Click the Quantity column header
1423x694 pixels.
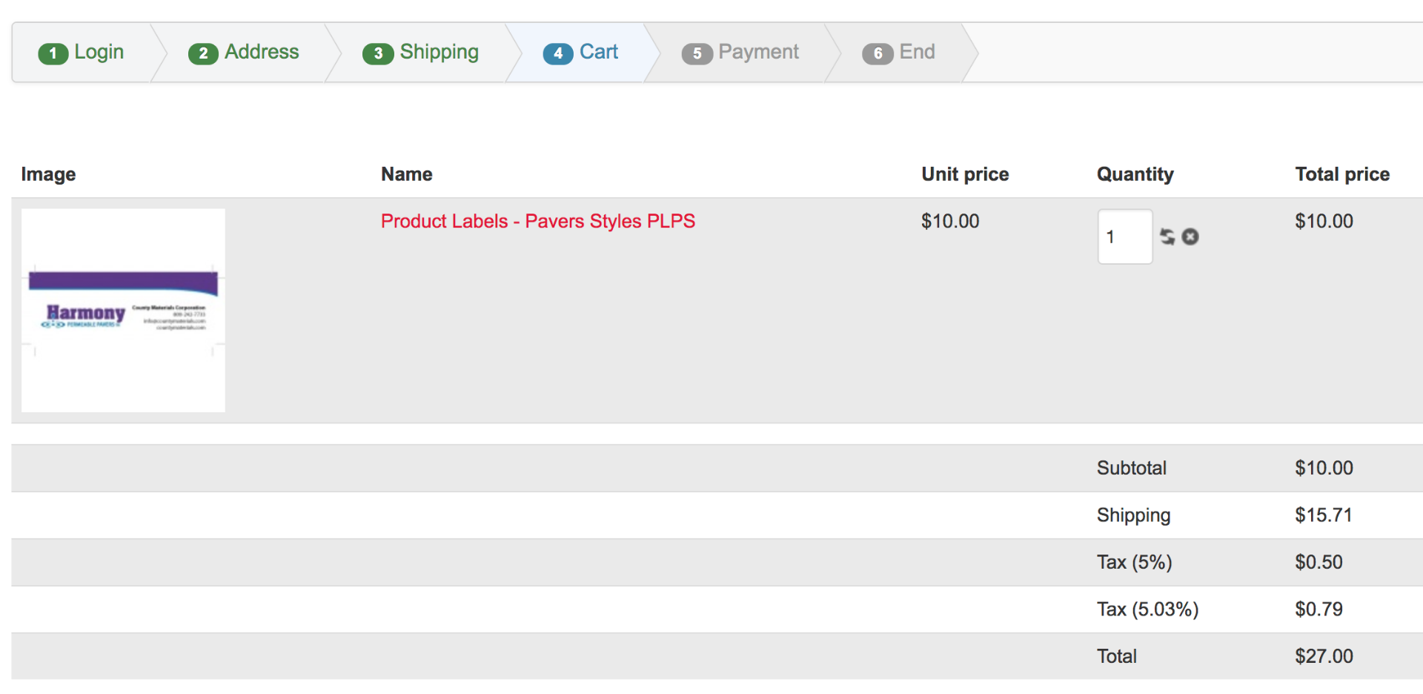pyautogui.click(x=1135, y=174)
